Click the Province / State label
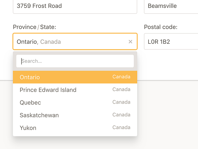The width and height of the screenshot is (198, 149). (35, 27)
